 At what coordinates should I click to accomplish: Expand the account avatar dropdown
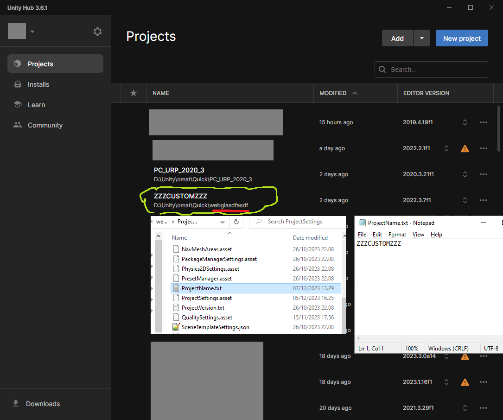click(x=32, y=31)
